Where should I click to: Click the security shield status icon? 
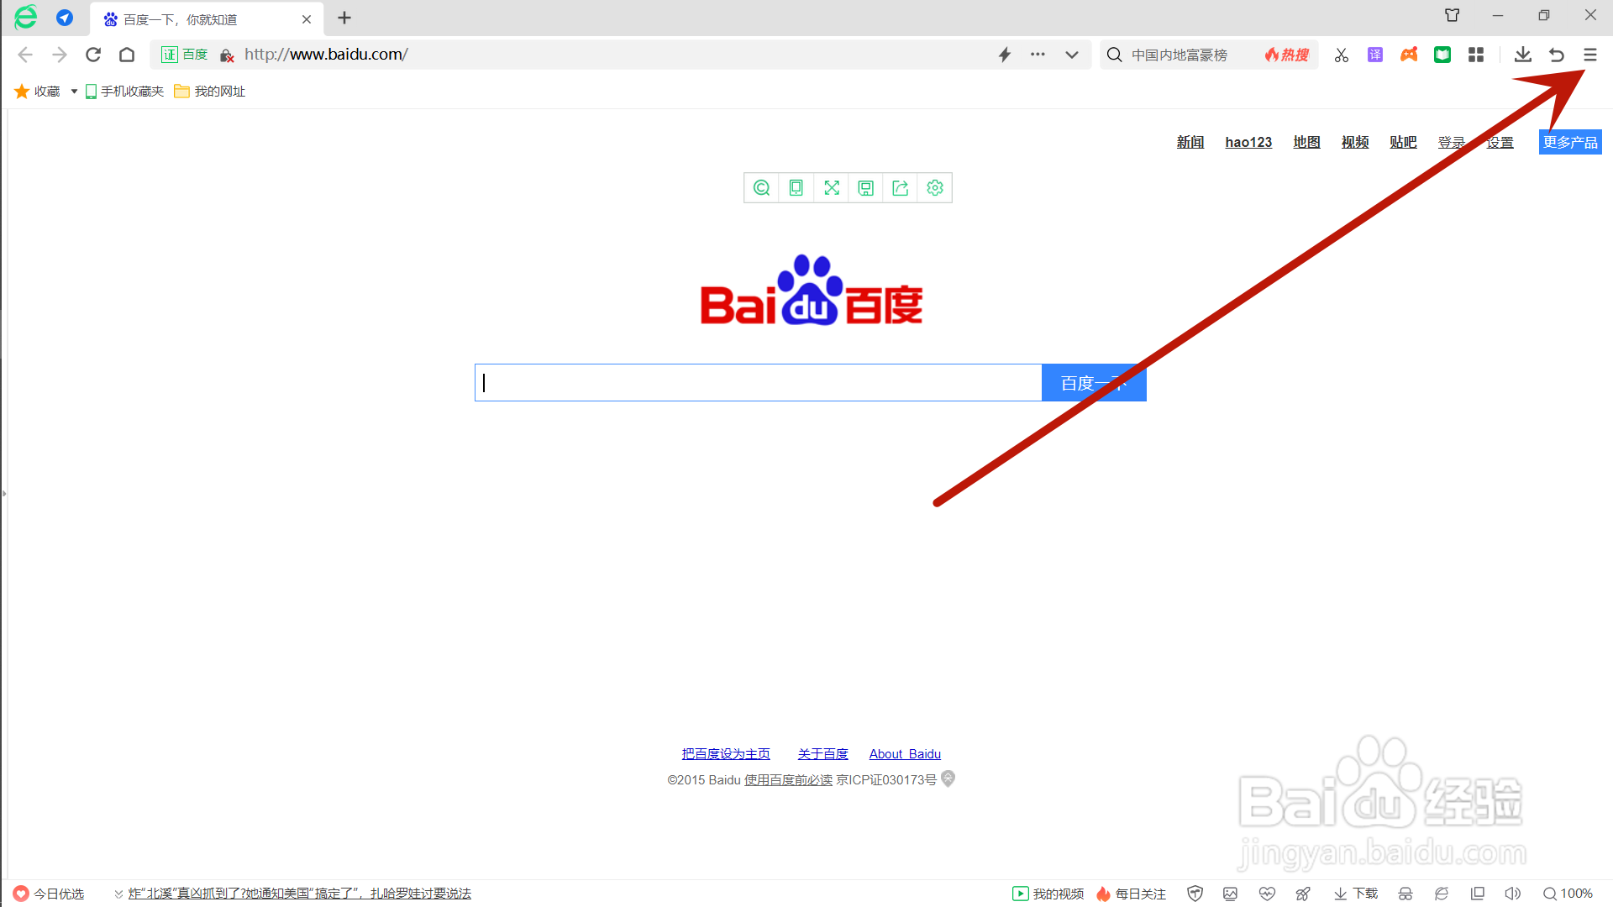tap(1195, 894)
